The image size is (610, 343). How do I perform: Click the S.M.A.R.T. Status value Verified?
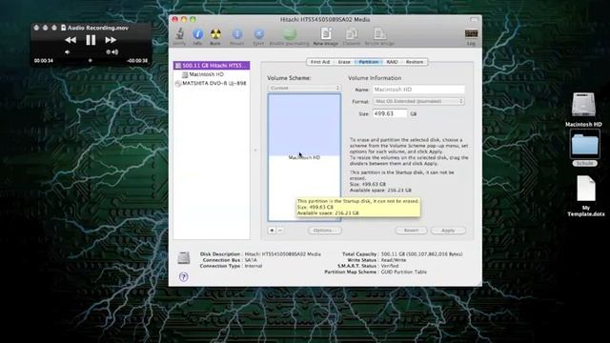pyautogui.click(x=390, y=266)
